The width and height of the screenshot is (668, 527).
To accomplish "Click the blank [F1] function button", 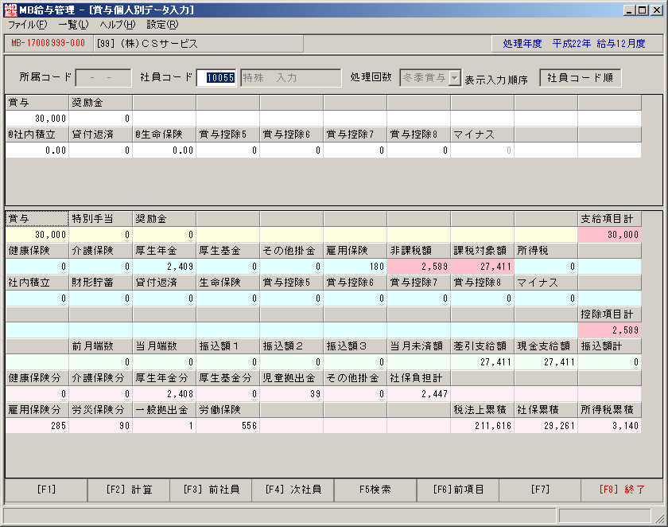I will (46, 490).
